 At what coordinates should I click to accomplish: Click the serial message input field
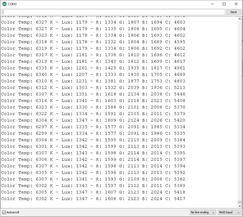pyautogui.click(x=113, y=12)
